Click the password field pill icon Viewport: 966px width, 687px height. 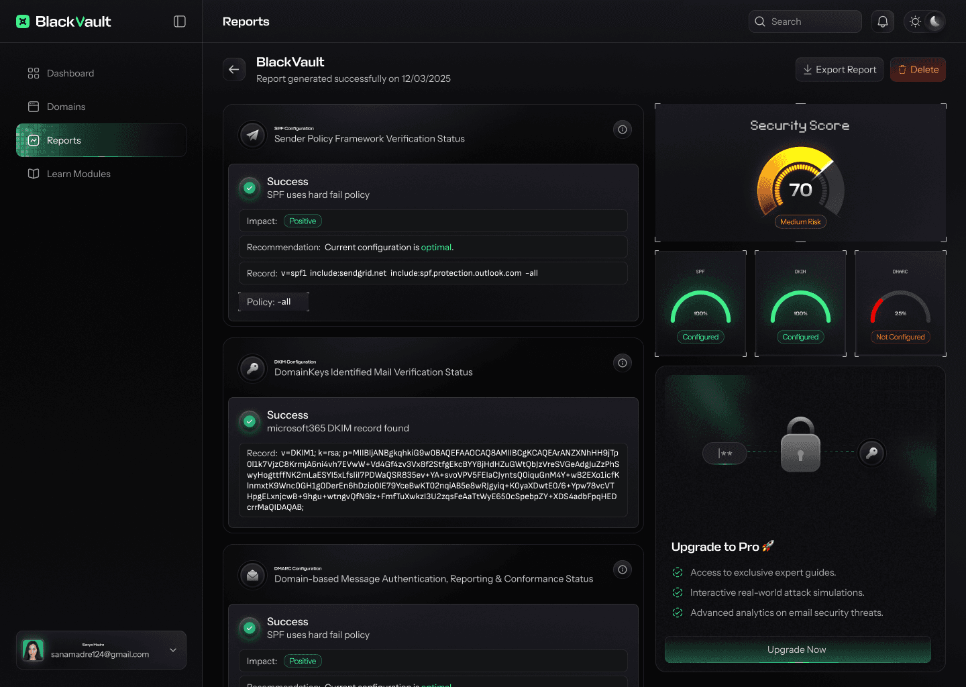724,454
